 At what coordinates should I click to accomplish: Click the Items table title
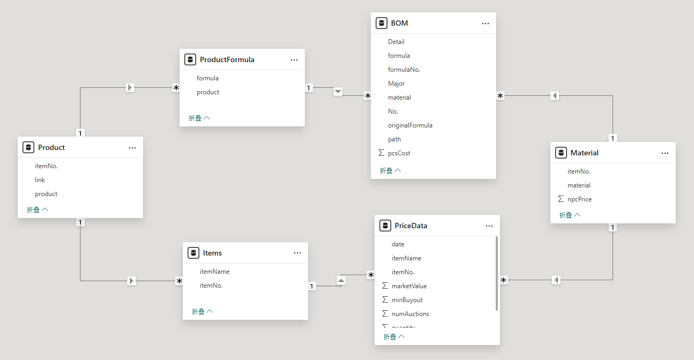213,253
